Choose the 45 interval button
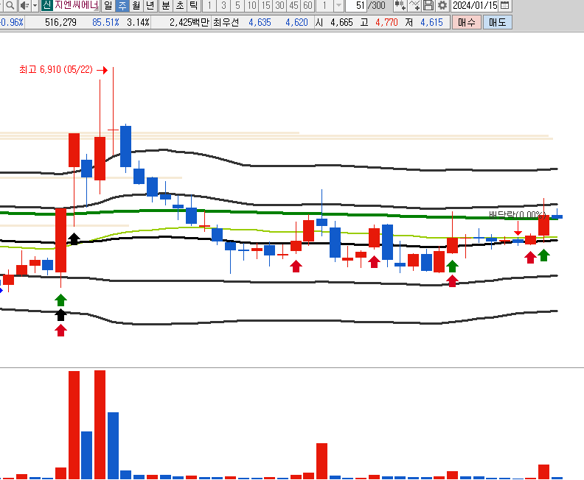This screenshot has height=480, width=584. tap(294, 6)
